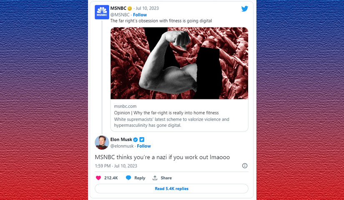Click MSNBC's gold verified badge
This screenshot has width=344, height=200.
tap(130, 9)
